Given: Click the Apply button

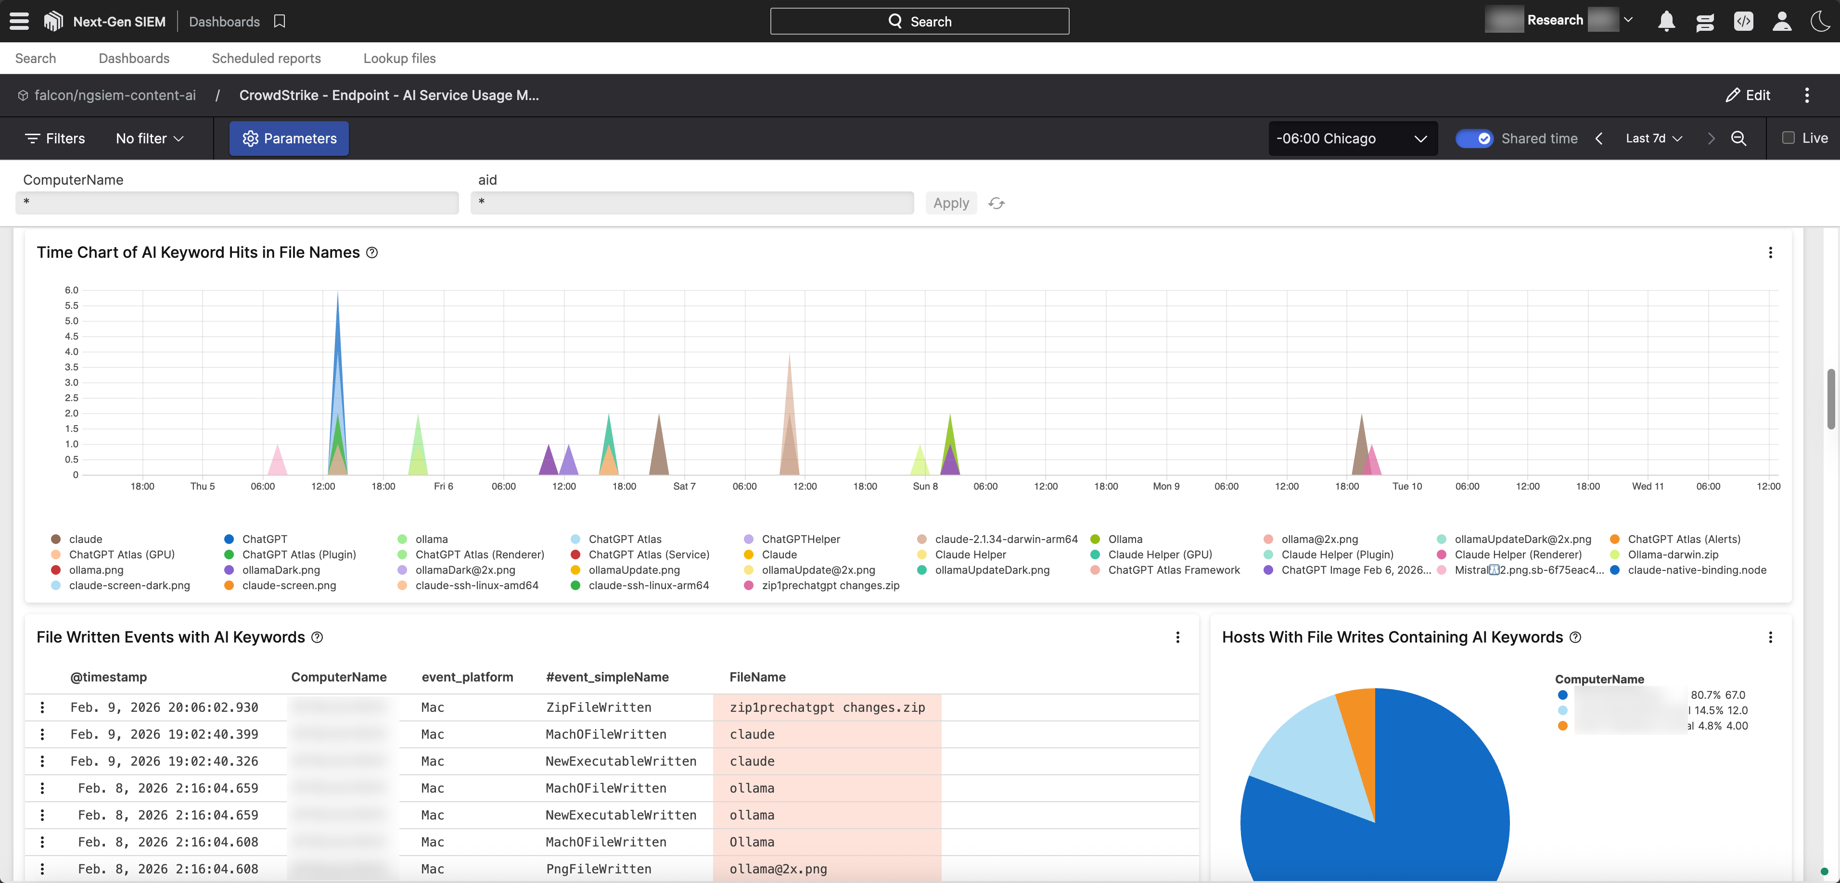Looking at the screenshot, I should click(x=951, y=203).
